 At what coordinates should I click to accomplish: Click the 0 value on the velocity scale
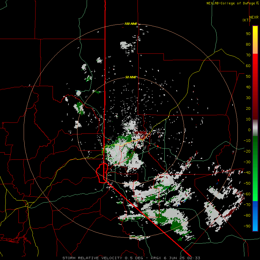tap(249, 130)
